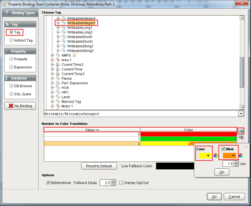Choose the Expression binding type
This screenshot has width=251, height=206.
[x=12, y=67]
